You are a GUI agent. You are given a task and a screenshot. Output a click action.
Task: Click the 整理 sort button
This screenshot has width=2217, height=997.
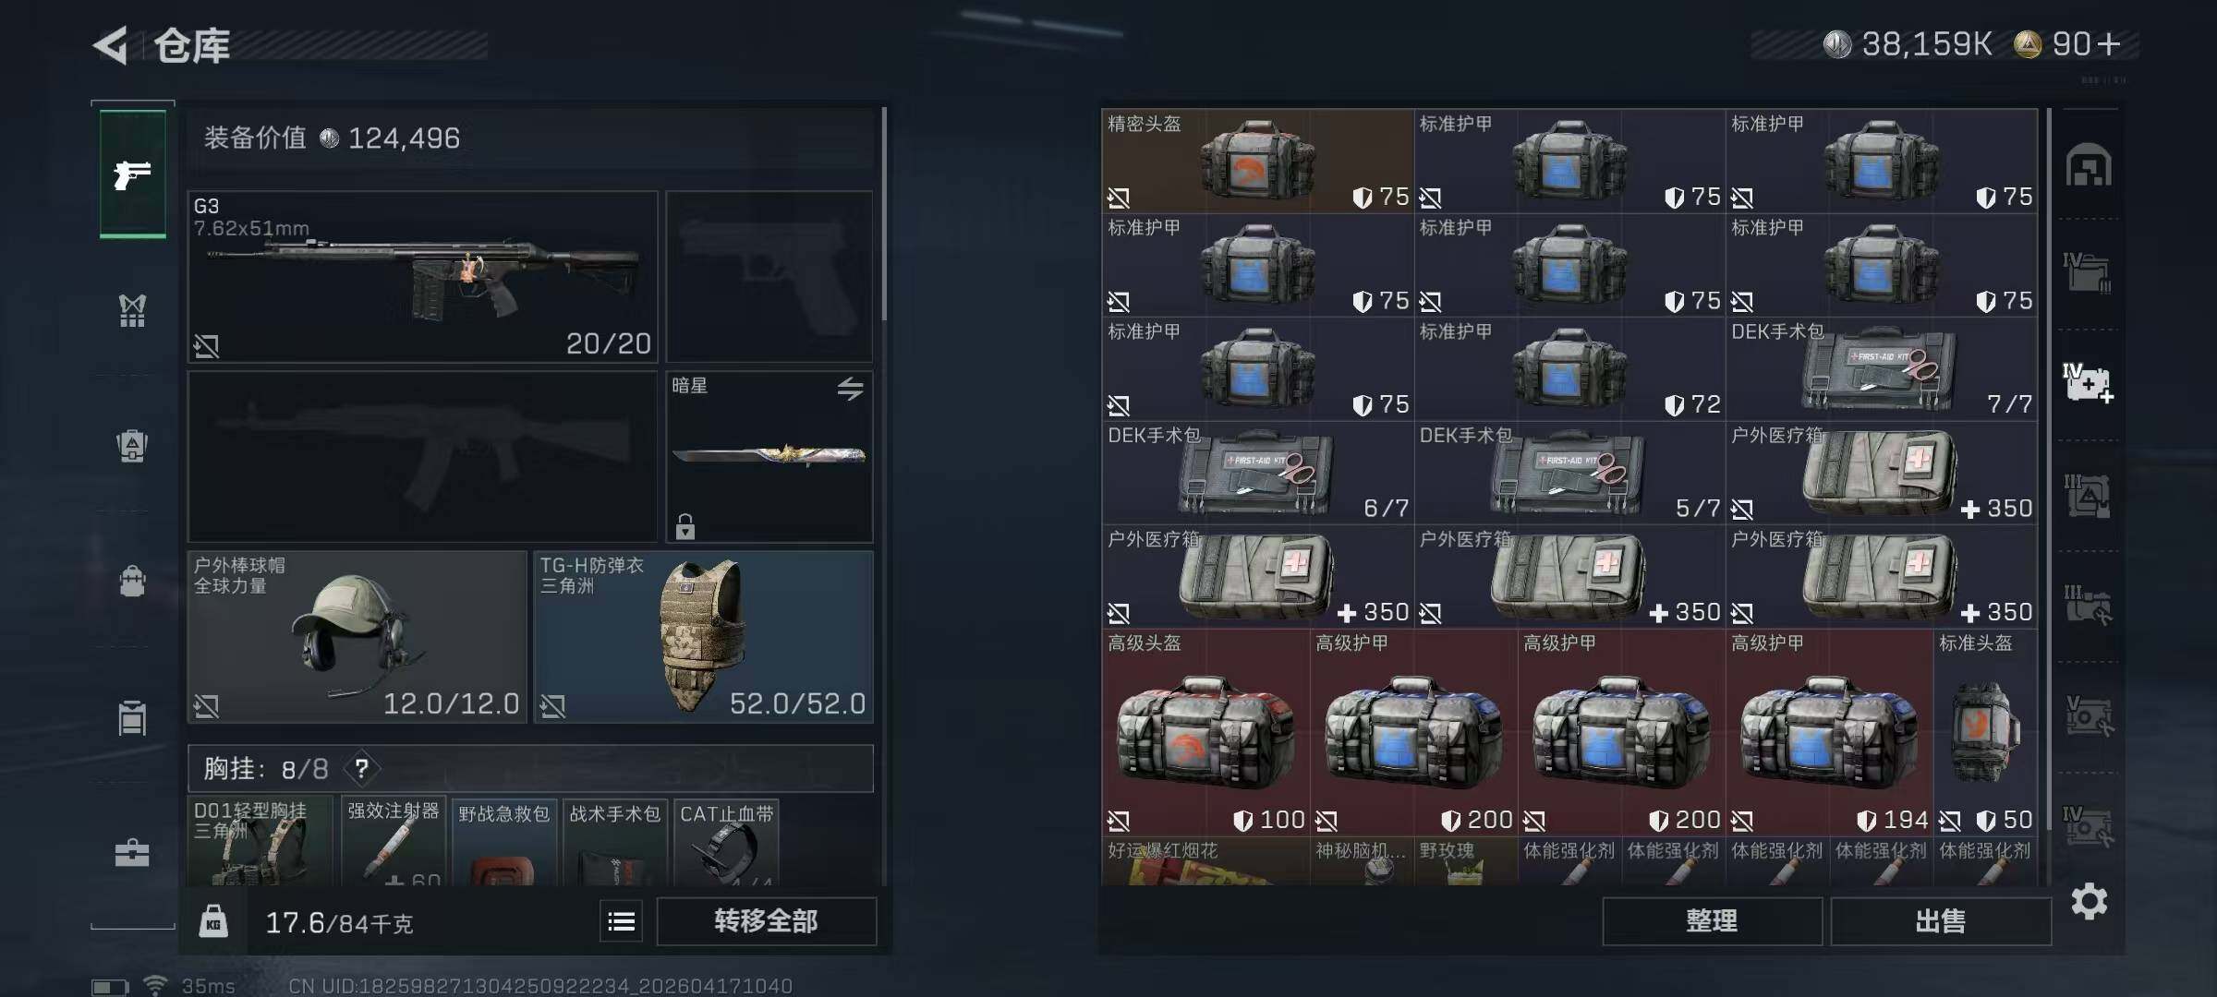click(1712, 921)
